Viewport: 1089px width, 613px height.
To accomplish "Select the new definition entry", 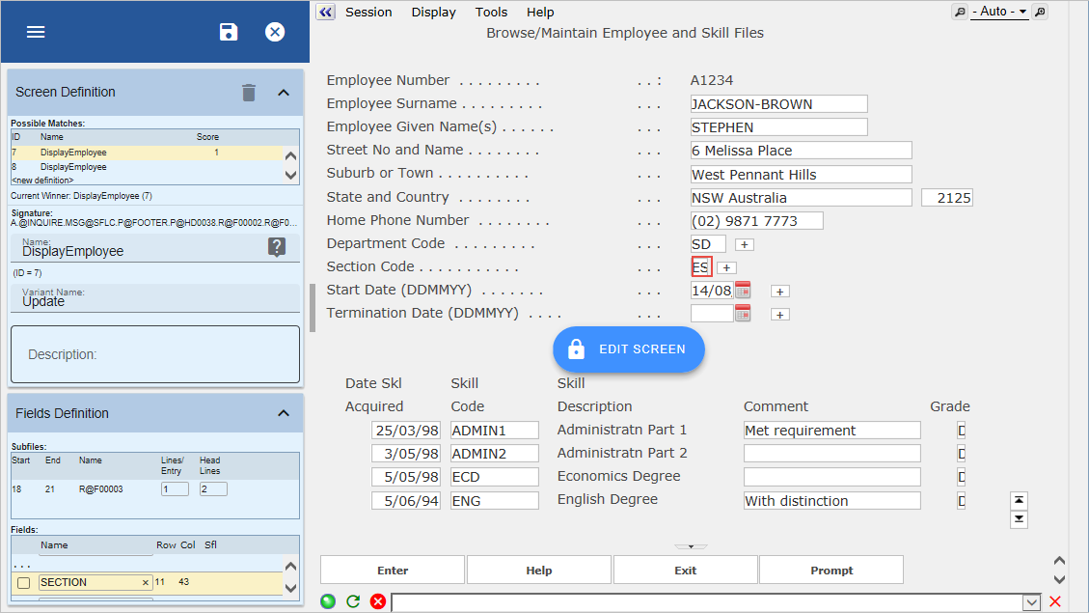I will pos(42,181).
